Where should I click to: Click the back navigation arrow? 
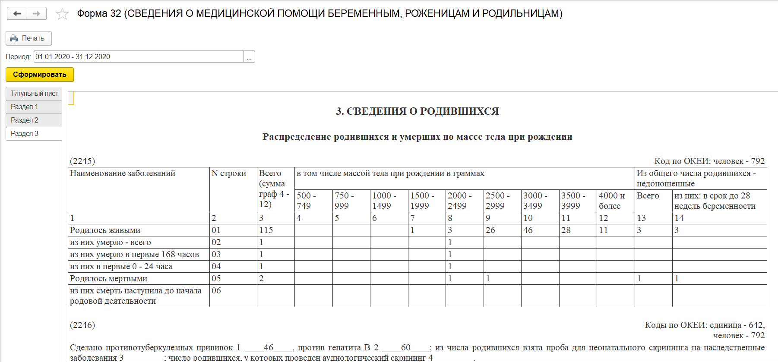17,14
